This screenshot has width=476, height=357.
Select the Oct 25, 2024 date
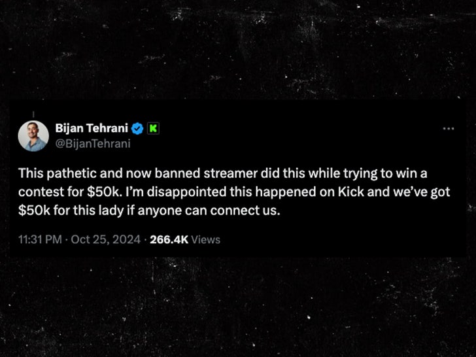pyautogui.click(x=105, y=239)
